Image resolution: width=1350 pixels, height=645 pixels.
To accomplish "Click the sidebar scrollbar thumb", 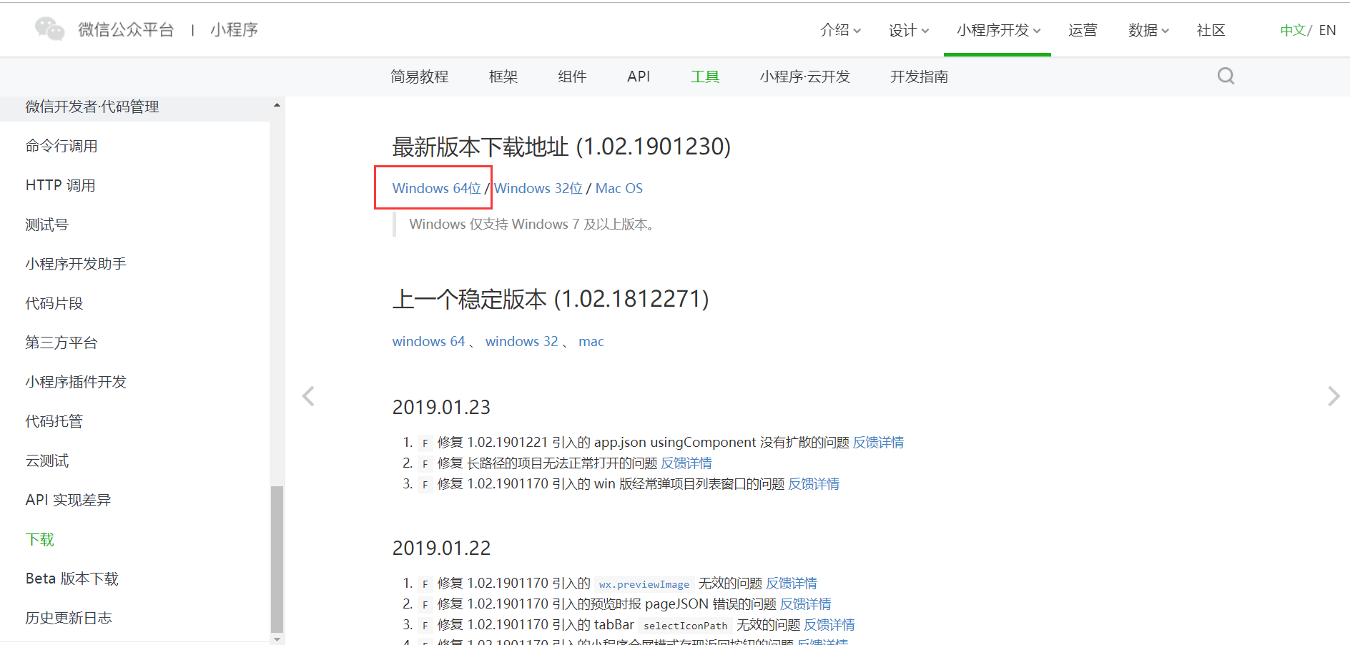I will (277, 559).
